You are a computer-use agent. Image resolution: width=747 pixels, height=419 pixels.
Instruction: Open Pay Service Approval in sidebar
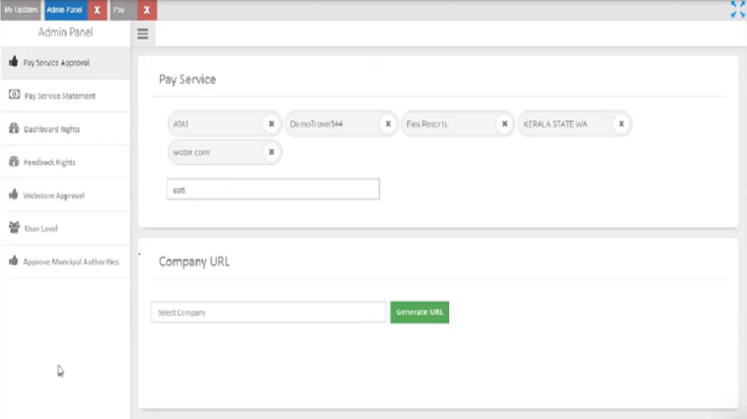point(56,63)
